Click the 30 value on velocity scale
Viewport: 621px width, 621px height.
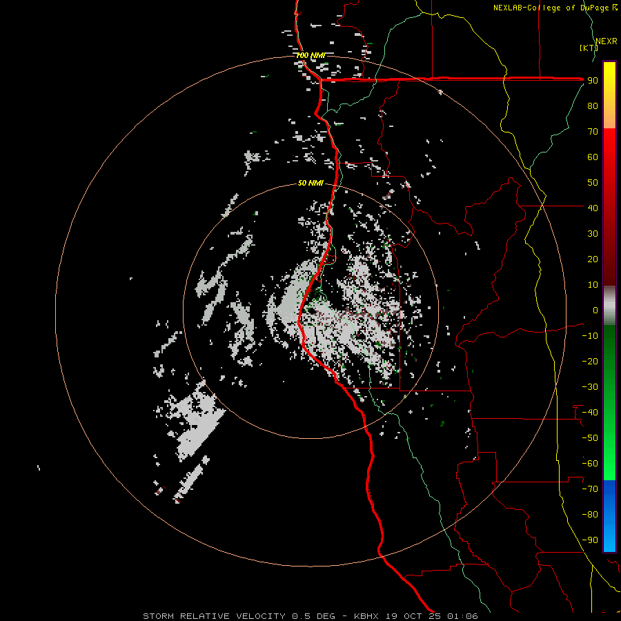pyautogui.click(x=593, y=234)
